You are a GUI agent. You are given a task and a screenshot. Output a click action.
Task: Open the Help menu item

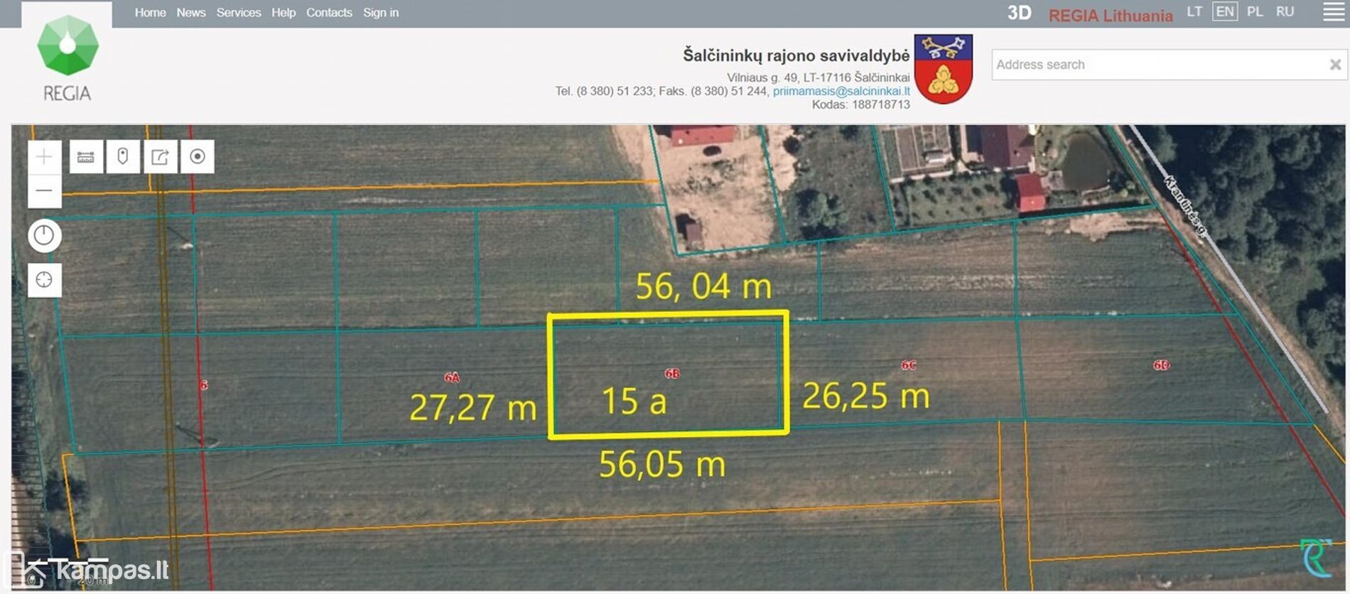[283, 12]
